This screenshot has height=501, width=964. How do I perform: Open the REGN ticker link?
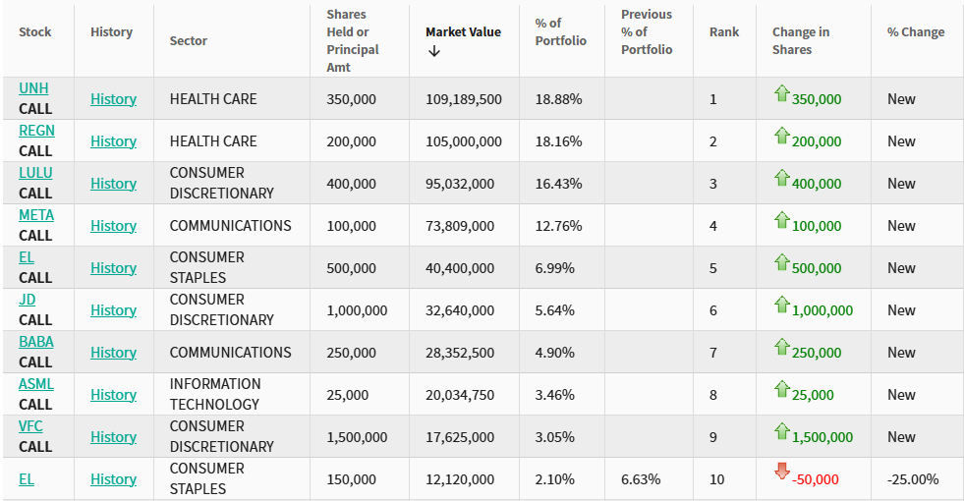coord(36,131)
